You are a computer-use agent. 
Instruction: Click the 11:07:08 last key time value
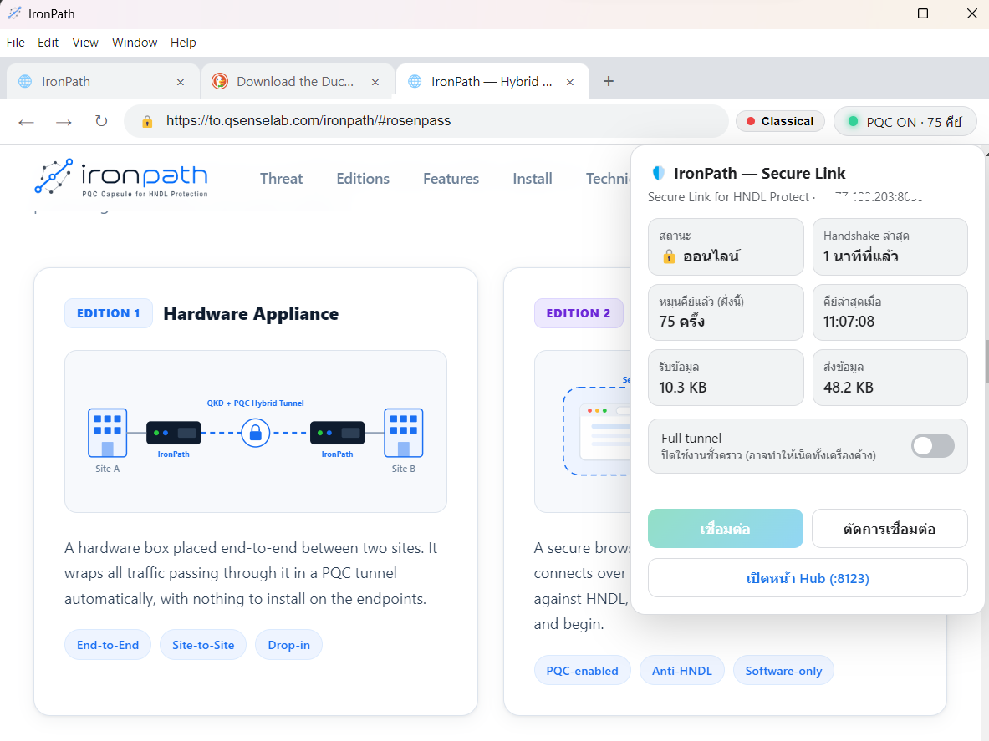(849, 322)
